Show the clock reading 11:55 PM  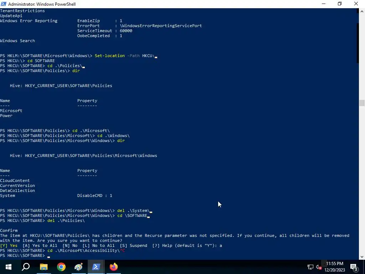335,264
